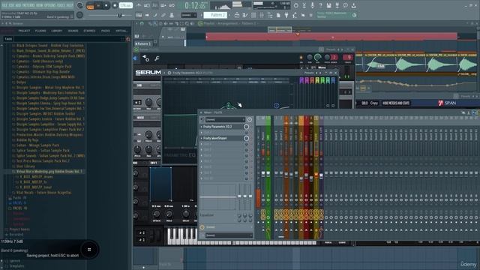
Task: Open the playlist view icon
Action: tap(237, 15)
